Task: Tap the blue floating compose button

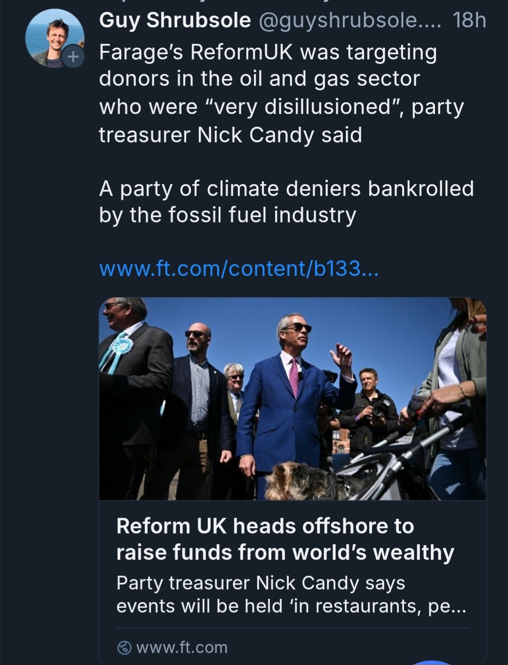Action: [434, 662]
